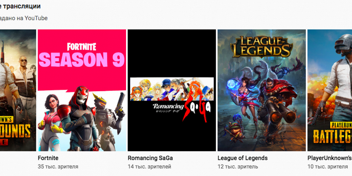352x176 pixels.
Task: Open the Fortnite Season 9 game thumbnail
Action: 82,90
